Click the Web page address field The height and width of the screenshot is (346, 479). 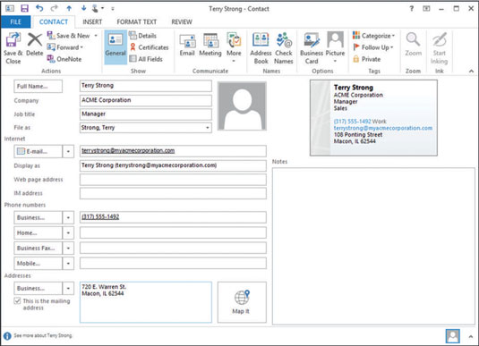[173, 180]
